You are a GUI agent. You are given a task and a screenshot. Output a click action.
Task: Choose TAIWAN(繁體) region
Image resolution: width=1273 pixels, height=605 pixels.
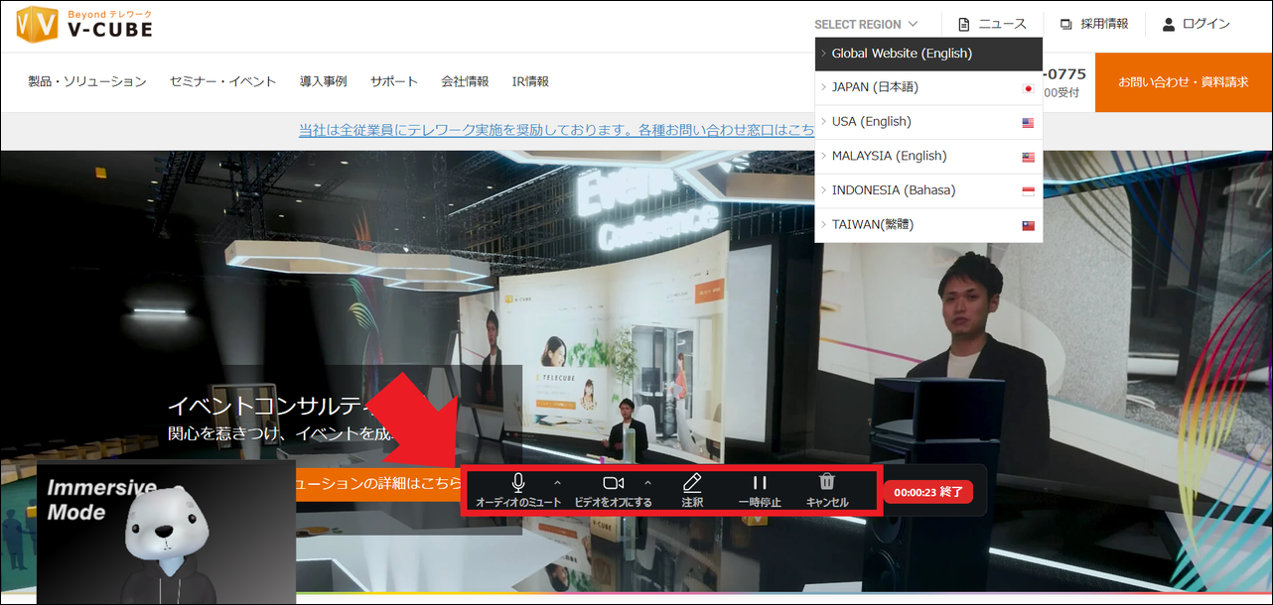tap(928, 225)
